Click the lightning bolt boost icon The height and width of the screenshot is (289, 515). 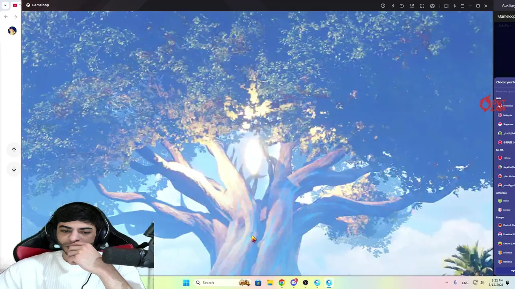tap(393, 6)
